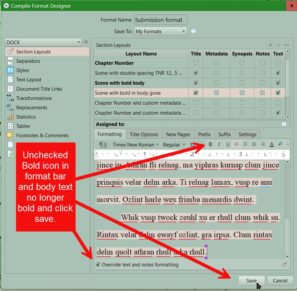Click the Save button
This screenshot has width=297, height=291.
coord(251,280)
